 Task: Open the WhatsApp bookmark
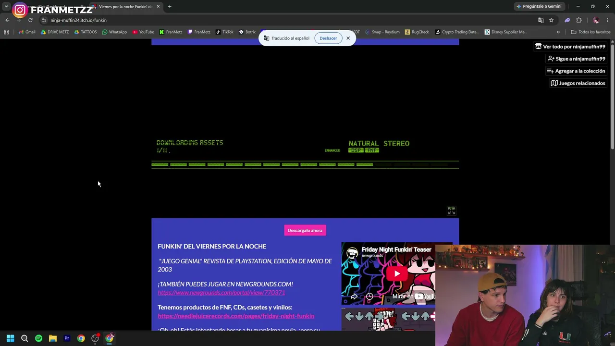click(x=114, y=32)
